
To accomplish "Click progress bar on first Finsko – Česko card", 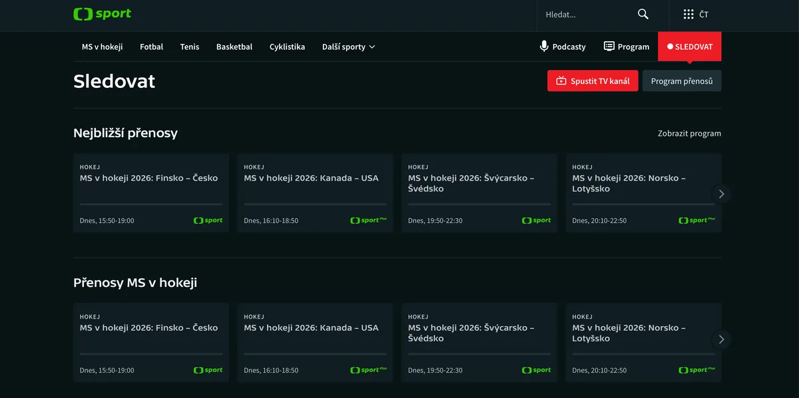I will click(151, 204).
